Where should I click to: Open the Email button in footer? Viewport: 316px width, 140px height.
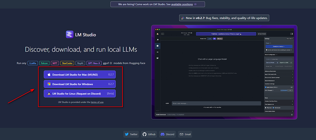[x=185, y=134]
